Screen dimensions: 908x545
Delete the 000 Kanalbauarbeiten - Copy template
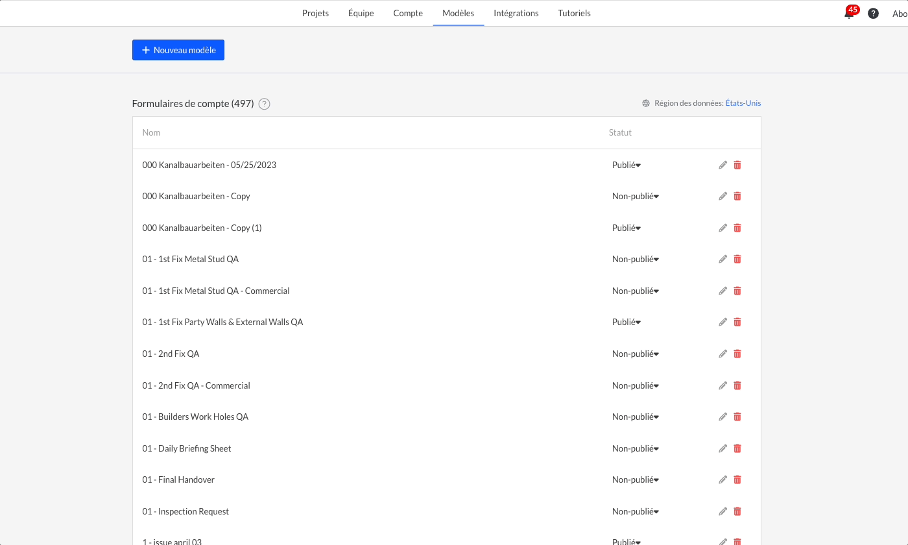(737, 196)
